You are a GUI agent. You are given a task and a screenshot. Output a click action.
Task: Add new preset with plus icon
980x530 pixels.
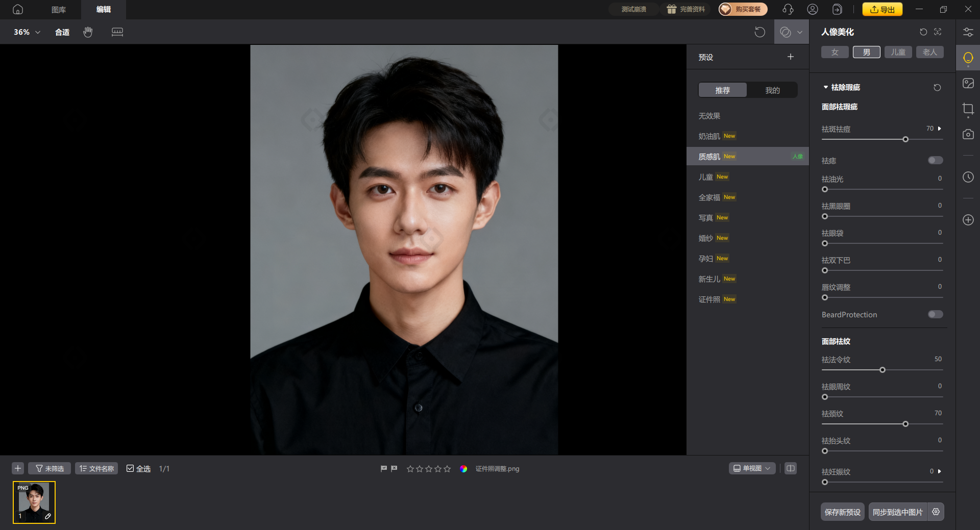click(790, 57)
